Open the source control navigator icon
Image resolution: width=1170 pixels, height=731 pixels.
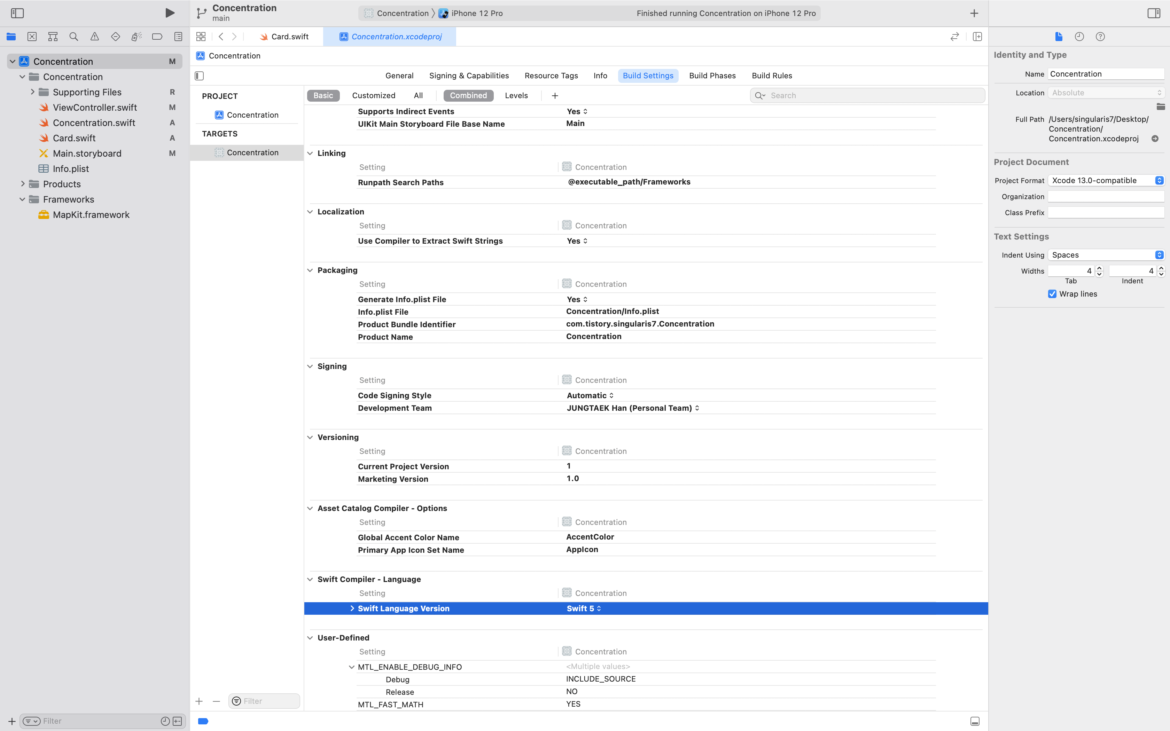[32, 37]
